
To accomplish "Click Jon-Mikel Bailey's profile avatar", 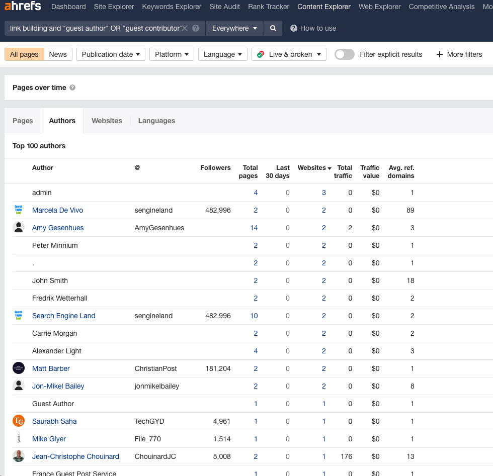I will (19, 386).
